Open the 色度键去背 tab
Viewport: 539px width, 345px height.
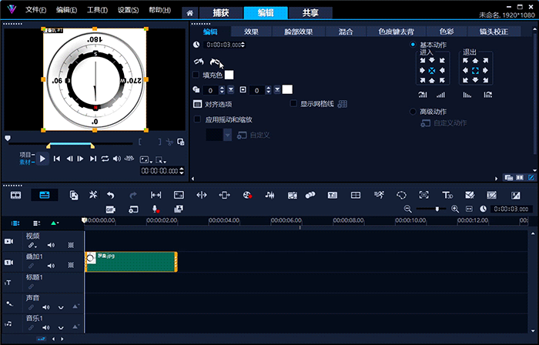(x=396, y=32)
